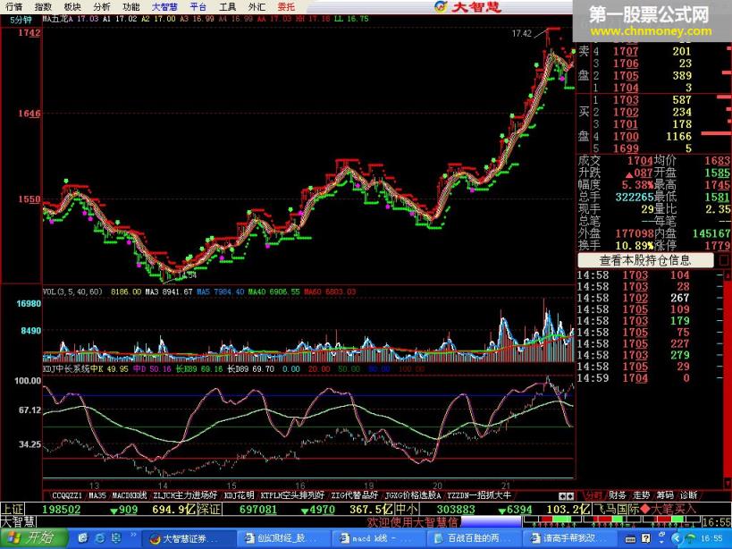Click the 17.42 high price label on chart
The height and width of the screenshot is (549, 732).
(x=522, y=34)
